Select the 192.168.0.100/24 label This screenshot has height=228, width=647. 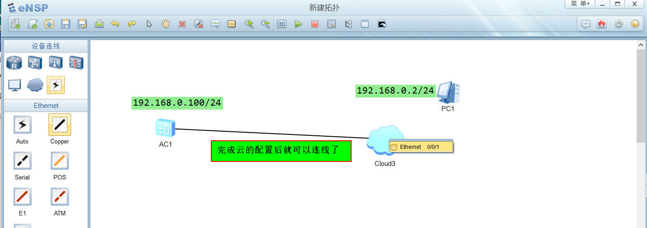pyautogui.click(x=177, y=103)
